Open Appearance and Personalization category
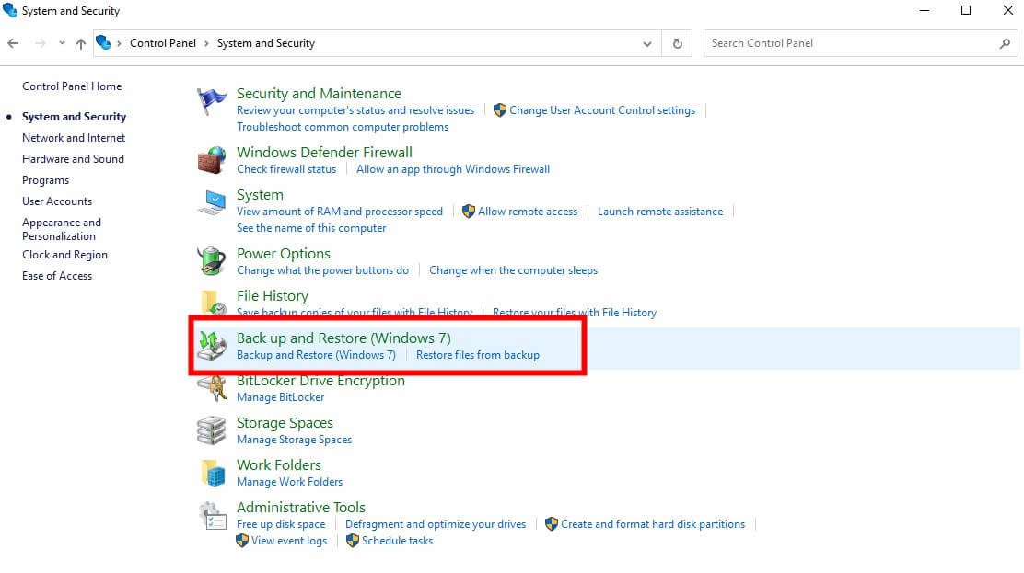 click(x=62, y=229)
